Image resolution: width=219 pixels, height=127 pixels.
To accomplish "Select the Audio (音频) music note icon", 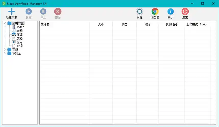I will (x=14, y=31).
